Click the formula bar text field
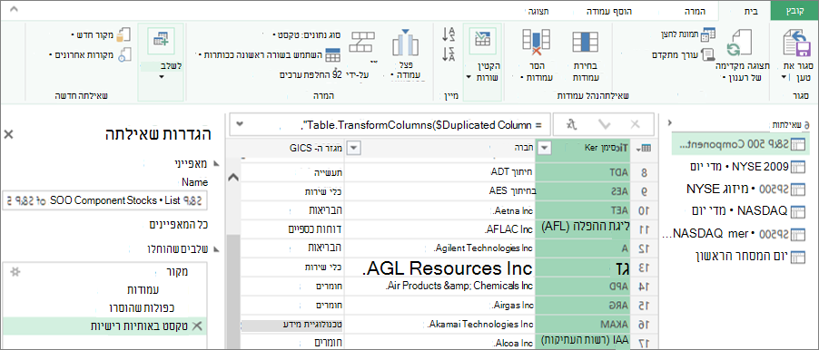 [x=390, y=124]
